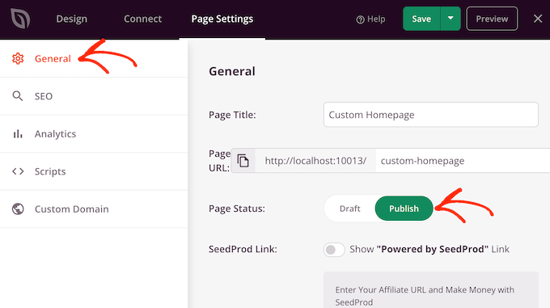This screenshot has height=308, width=550.
Task: Close the page builder with X
Action: tap(538, 19)
